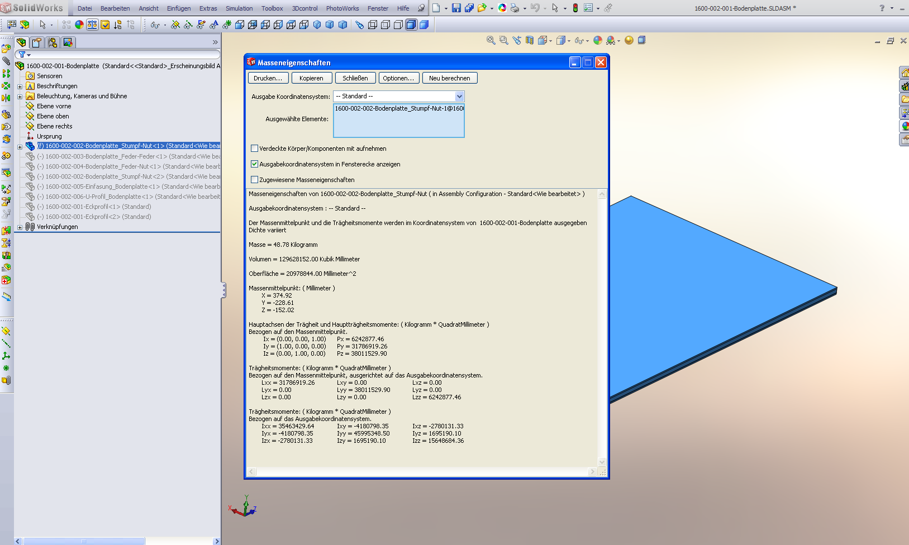Select shaded with edges display style icon

point(411,25)
